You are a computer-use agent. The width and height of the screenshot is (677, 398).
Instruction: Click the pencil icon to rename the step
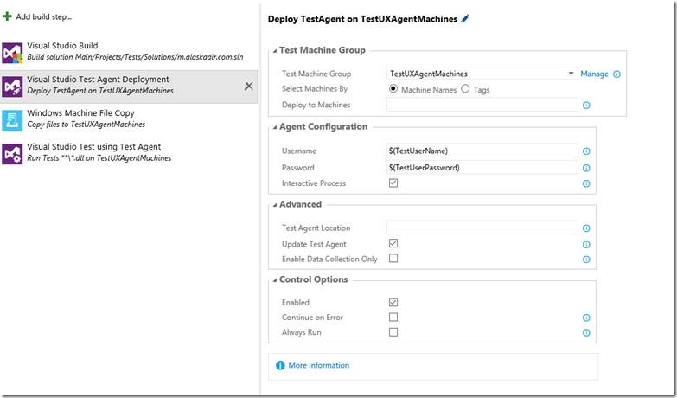pyautogui.click(x=466, y=18)
